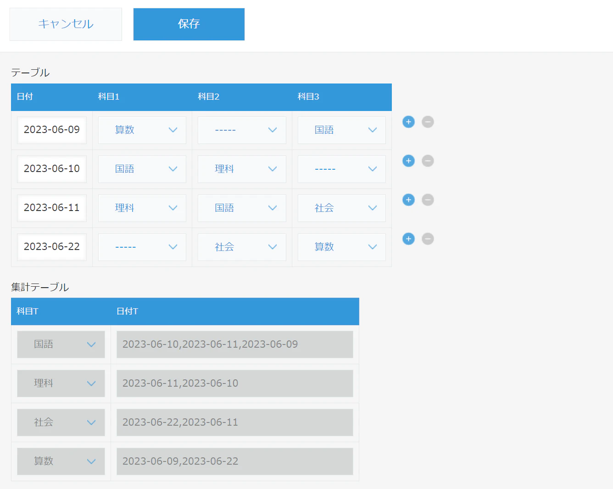Add row after the 2023-06-11 row
The image size is (613, 489).
click(x=408, y=200)
